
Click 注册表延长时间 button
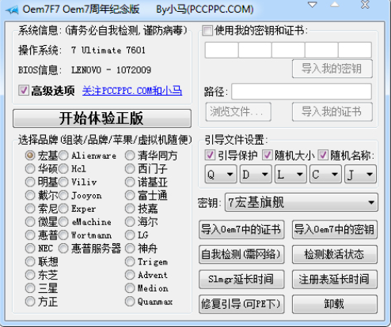coord(335,279)
